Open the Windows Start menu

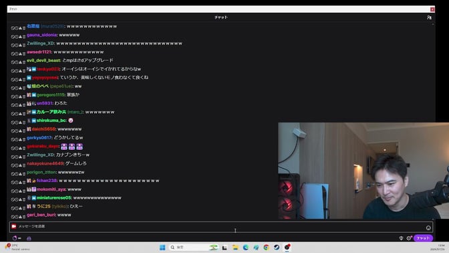tap(162, 247)
